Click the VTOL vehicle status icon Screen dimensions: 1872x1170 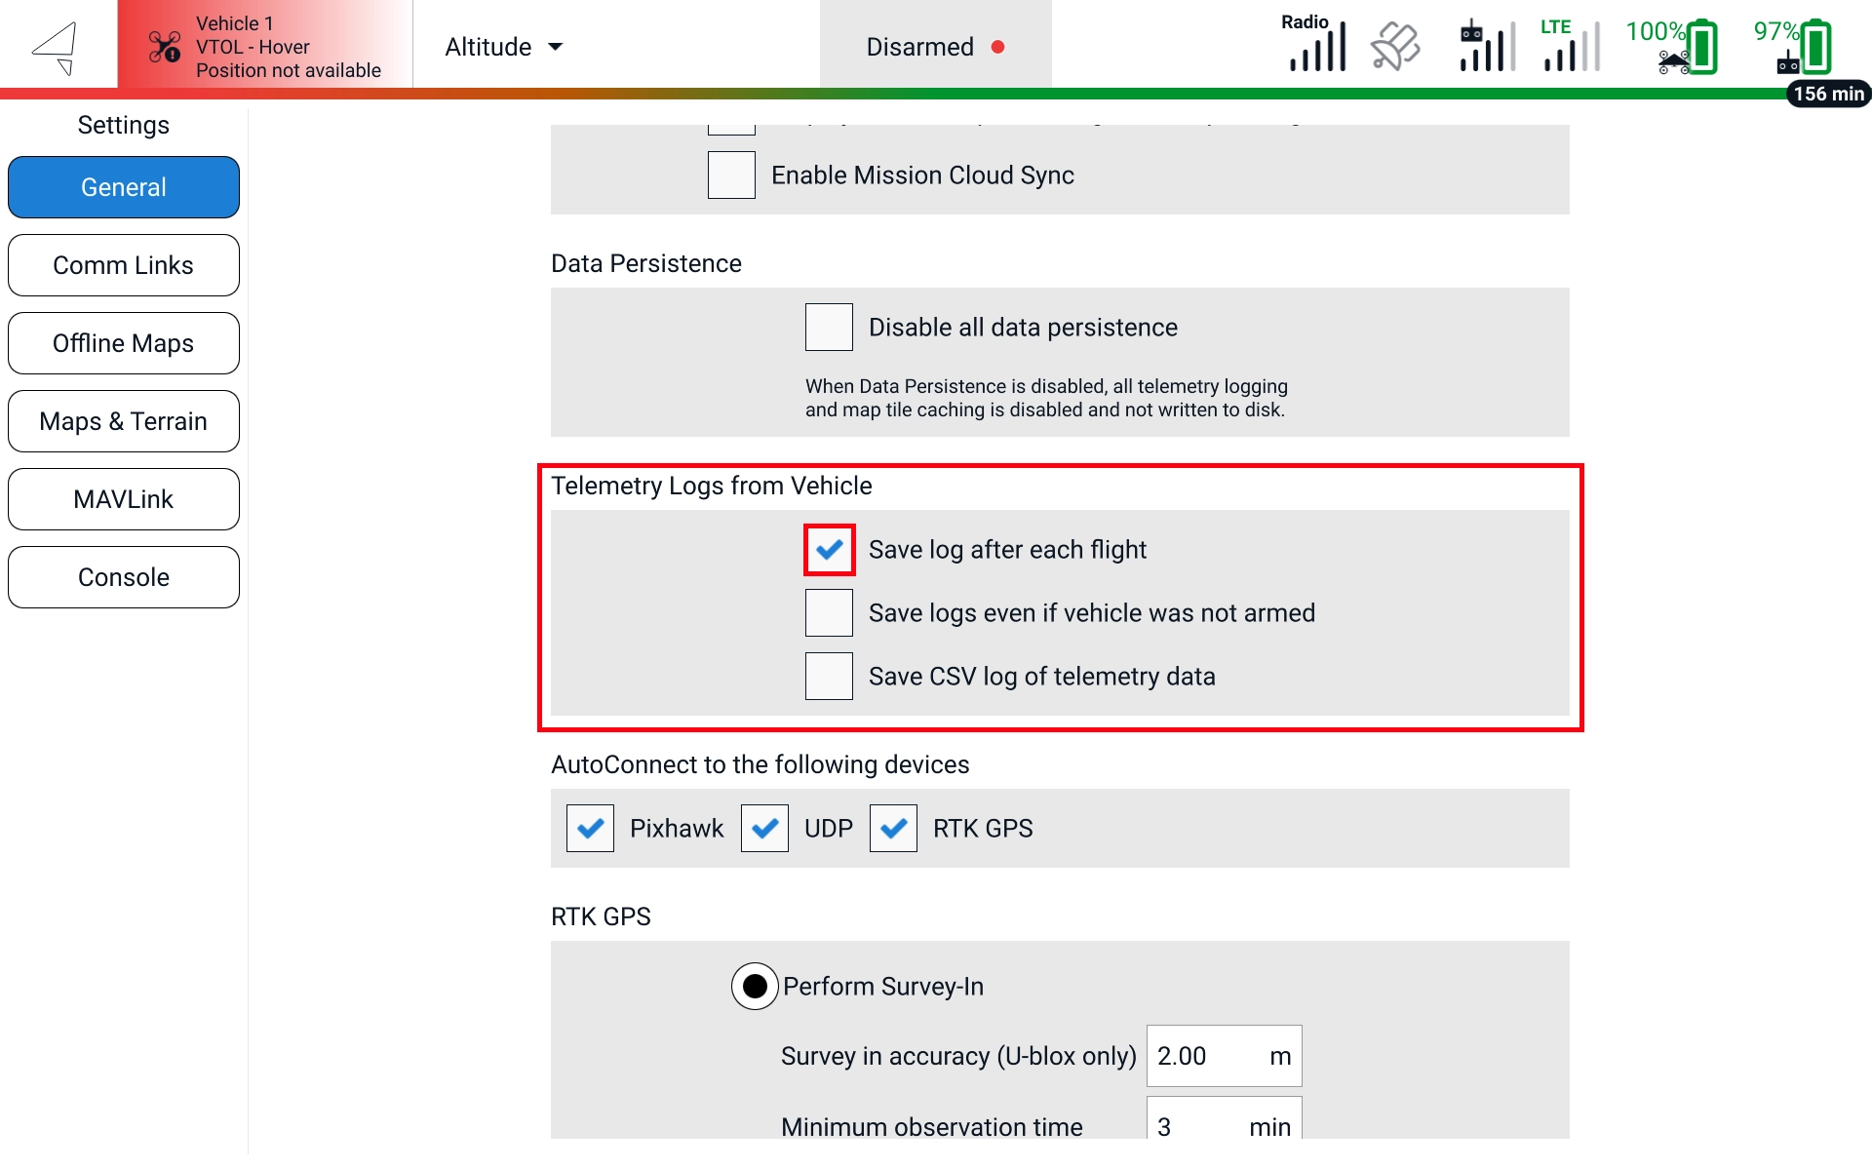pos(164,47)
